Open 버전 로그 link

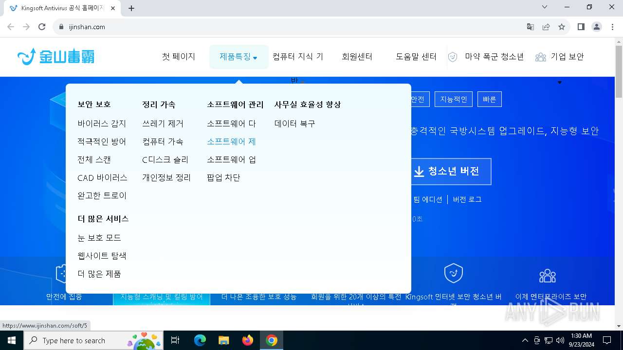point(467,199)
